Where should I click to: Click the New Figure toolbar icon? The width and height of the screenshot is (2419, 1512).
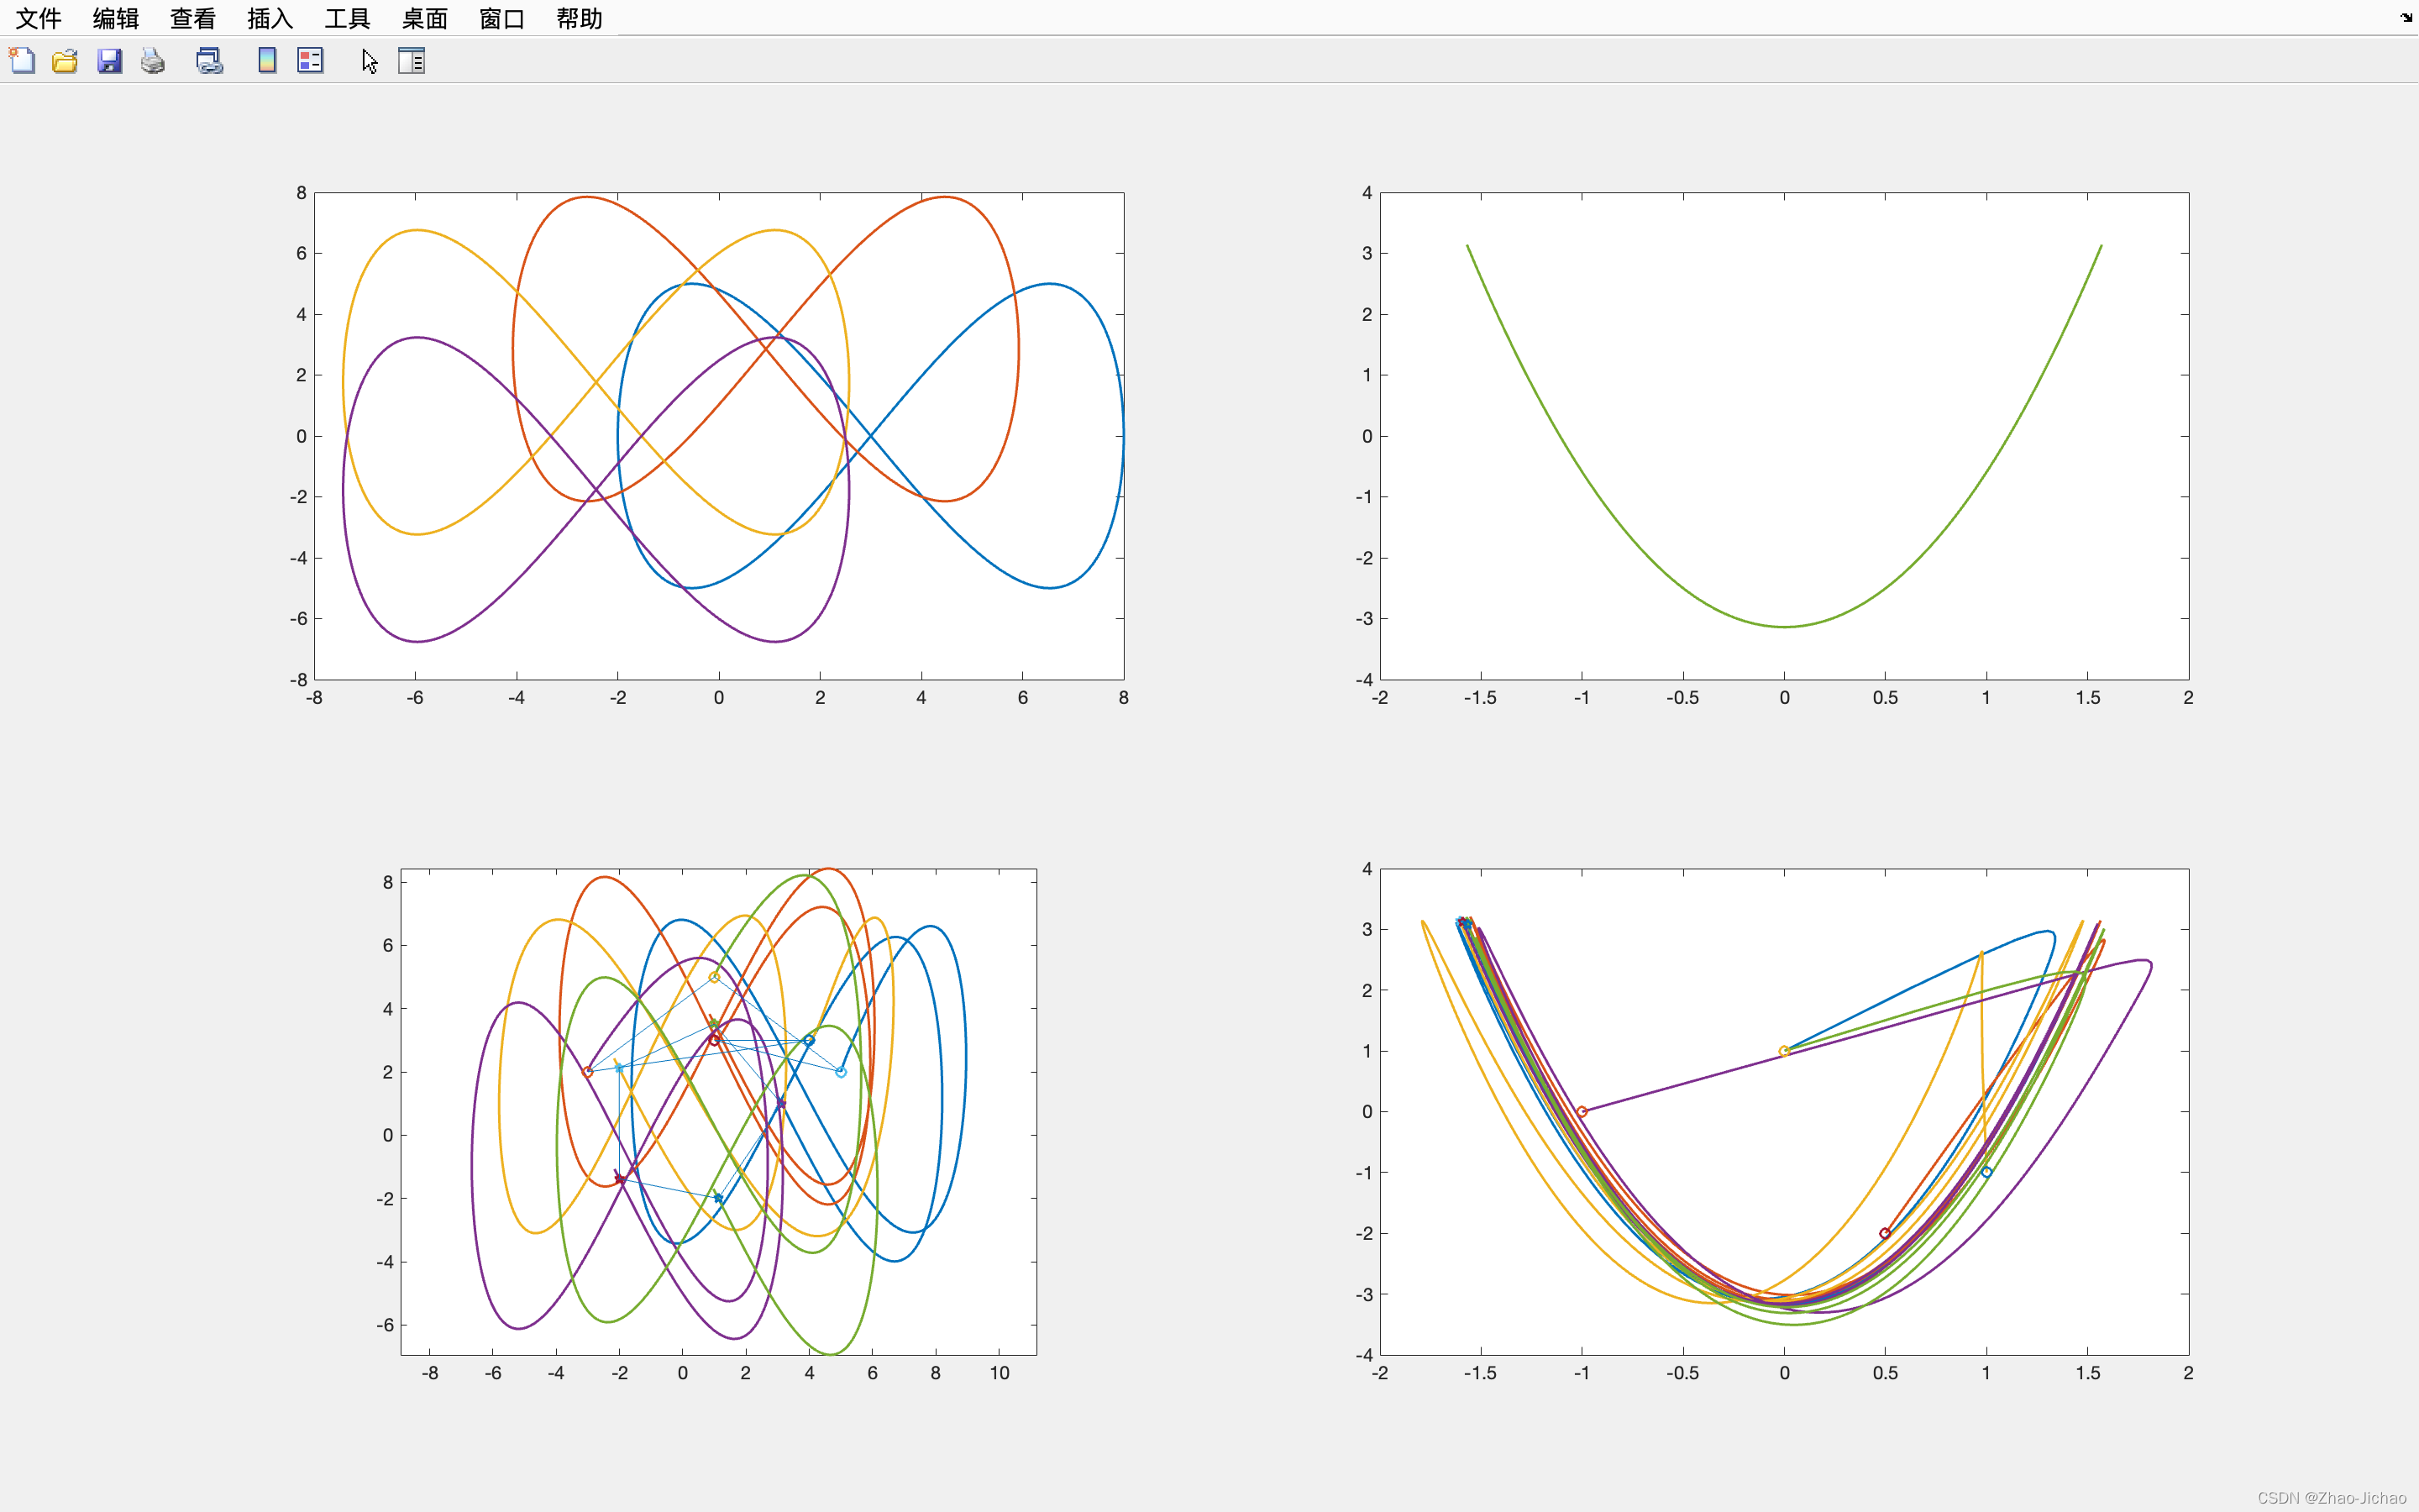click(x=22, y=61)
